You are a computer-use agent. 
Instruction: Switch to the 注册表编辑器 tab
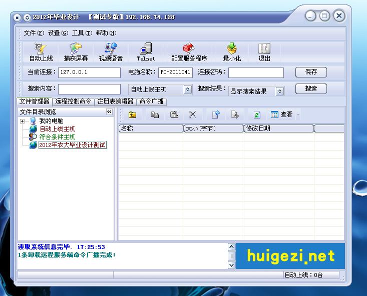coord(115,101)
